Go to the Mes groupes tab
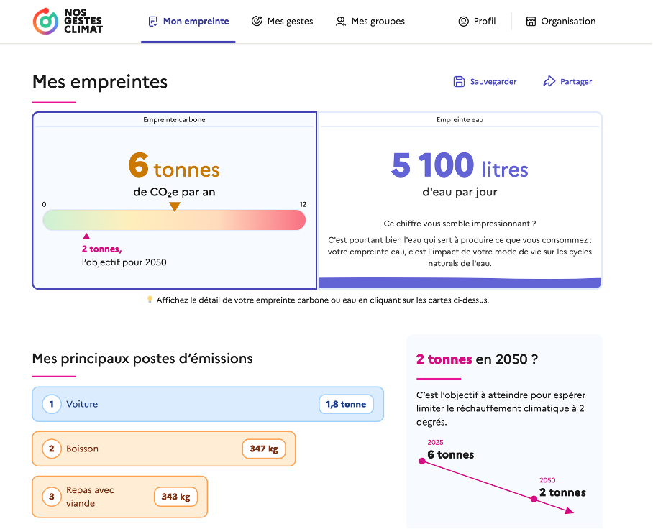The height and width of the screenshot is (529, 653). (378, 22)
